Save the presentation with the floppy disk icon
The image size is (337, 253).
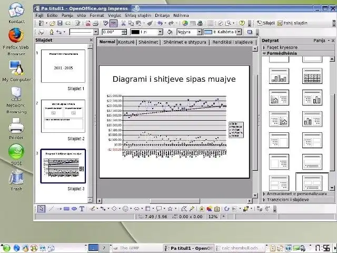tap(60, 23)
